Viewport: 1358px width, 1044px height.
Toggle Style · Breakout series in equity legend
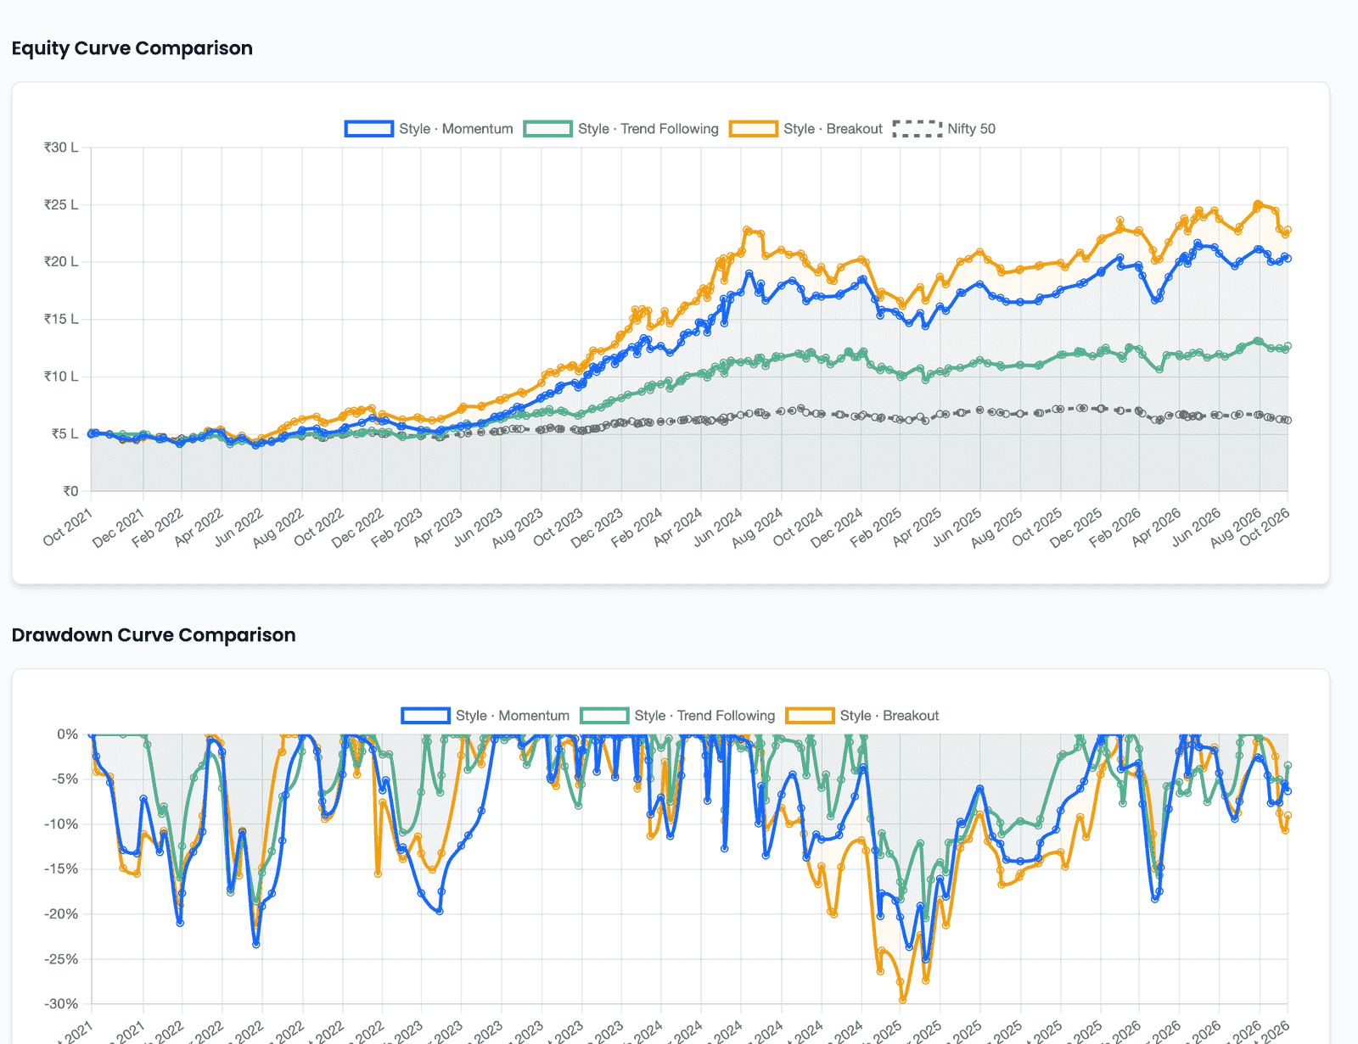(806, 129)
